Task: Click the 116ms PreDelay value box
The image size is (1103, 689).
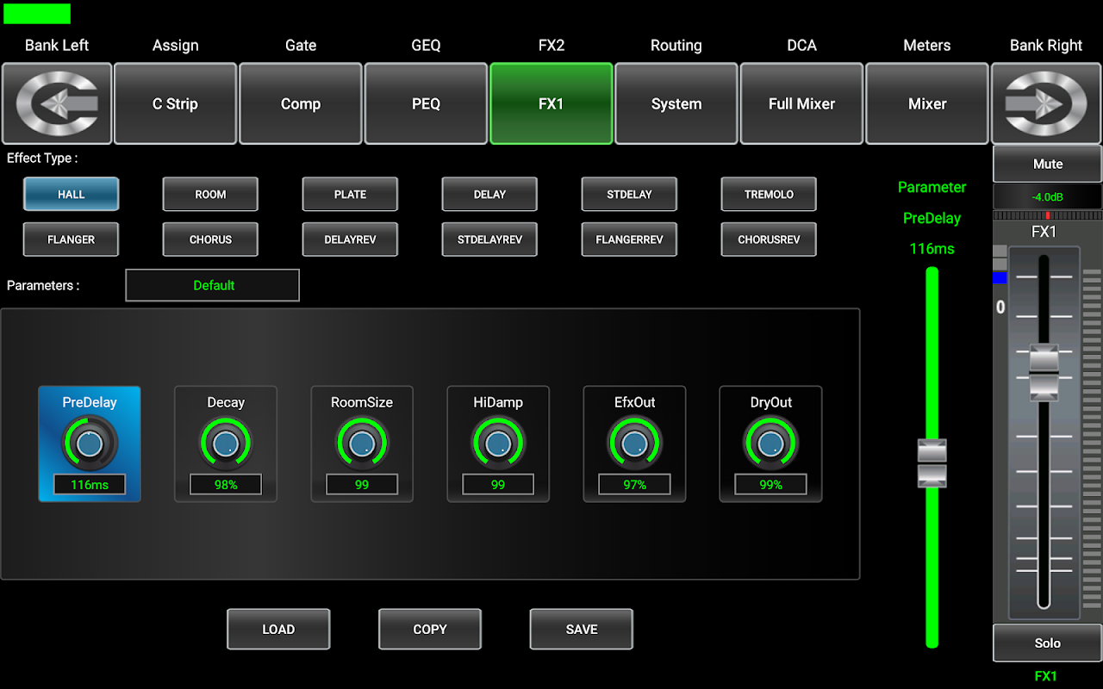Action: 90,485
